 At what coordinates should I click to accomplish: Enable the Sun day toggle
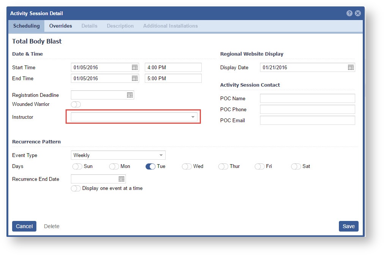pyautogui.click(x=77, y=166)
